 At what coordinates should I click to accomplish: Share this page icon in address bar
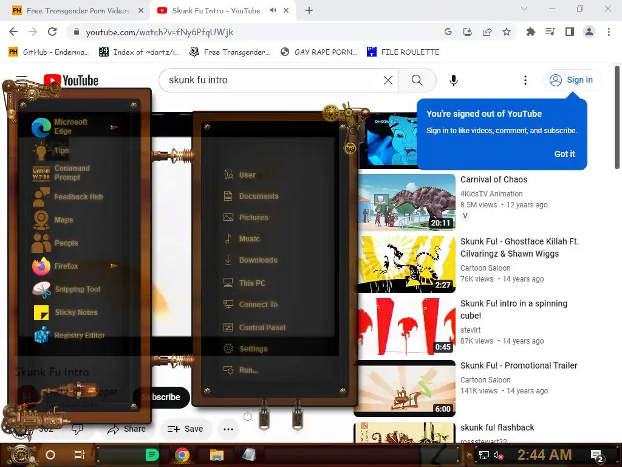pyautogui.click(x=487, y=32)
